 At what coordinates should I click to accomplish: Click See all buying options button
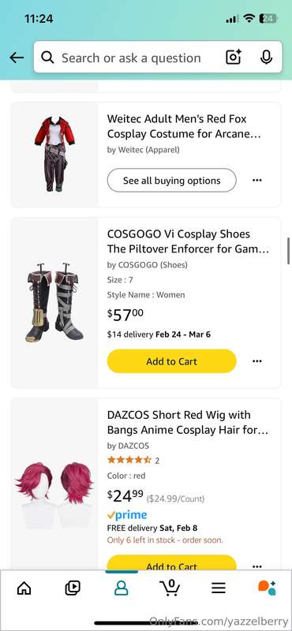tap(171, 181)
